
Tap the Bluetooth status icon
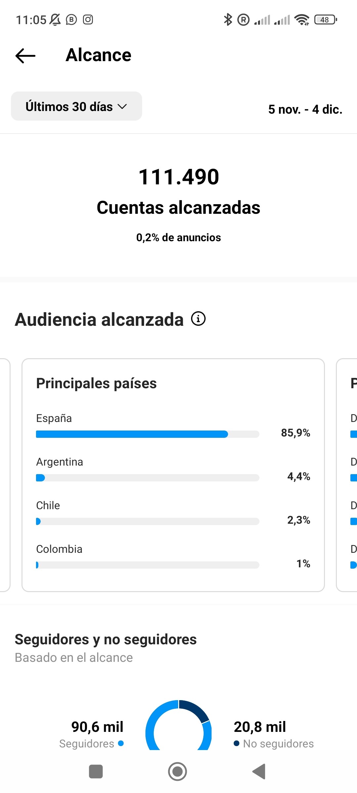click(228, 19)
